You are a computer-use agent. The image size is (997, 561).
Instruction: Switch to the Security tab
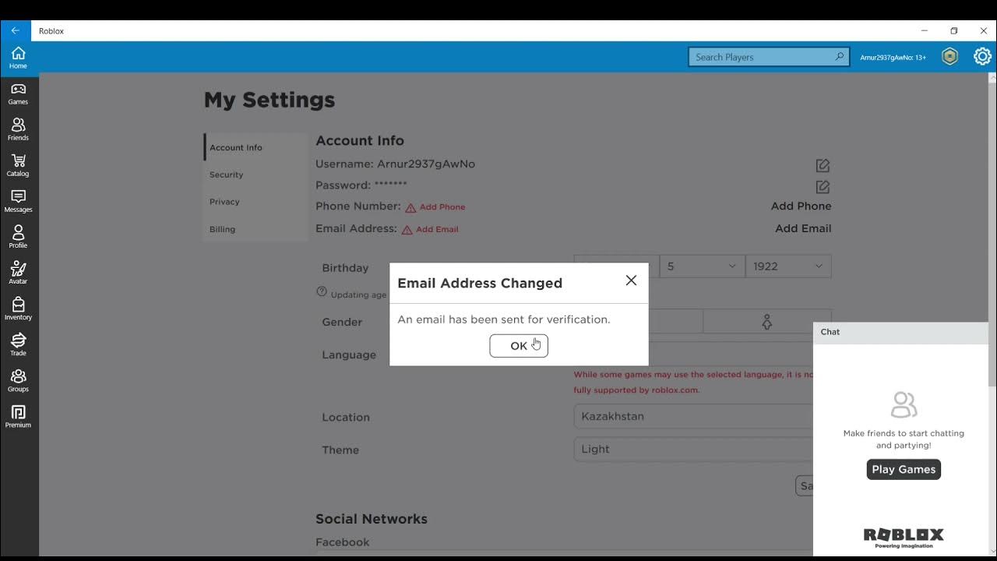pyautogui.click(x=255, y=175)
